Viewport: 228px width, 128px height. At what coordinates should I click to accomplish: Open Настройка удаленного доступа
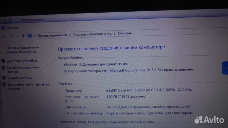[x=24, y=70]
